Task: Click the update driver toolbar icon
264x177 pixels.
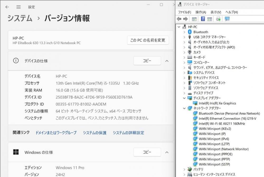Action: point(218,19)
